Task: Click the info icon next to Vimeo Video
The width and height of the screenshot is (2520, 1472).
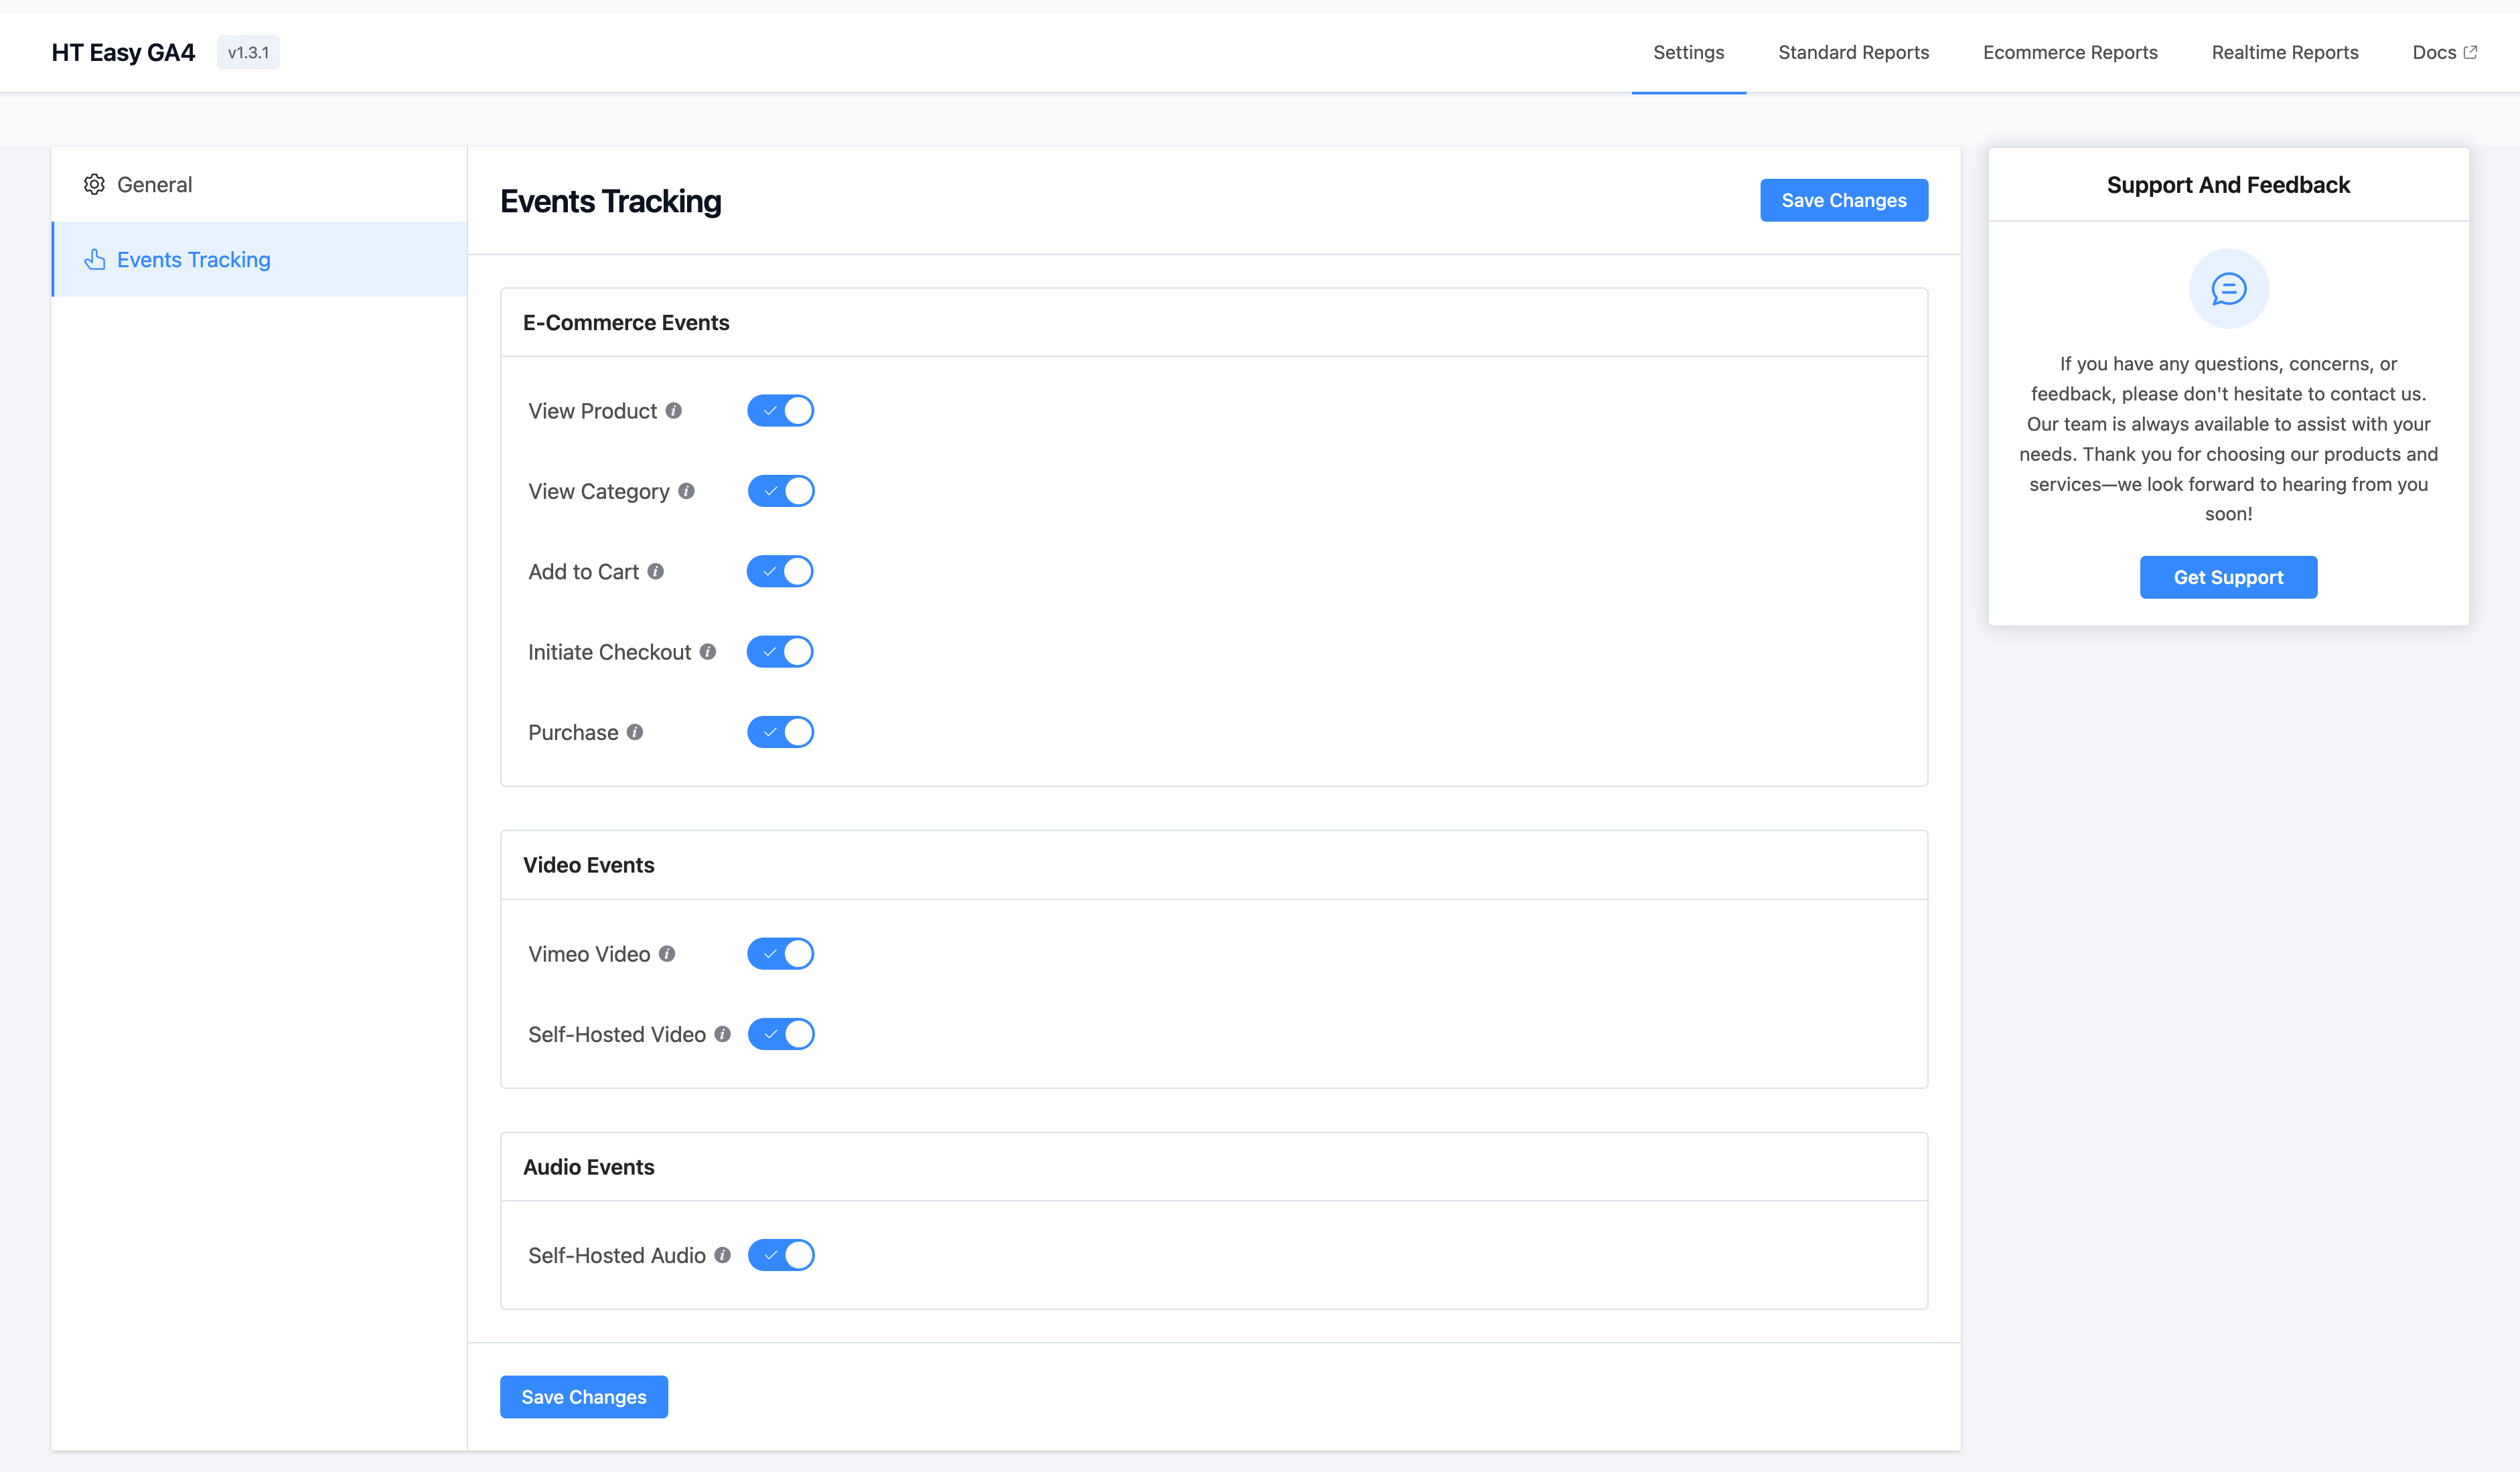Action: coord(667,954)
